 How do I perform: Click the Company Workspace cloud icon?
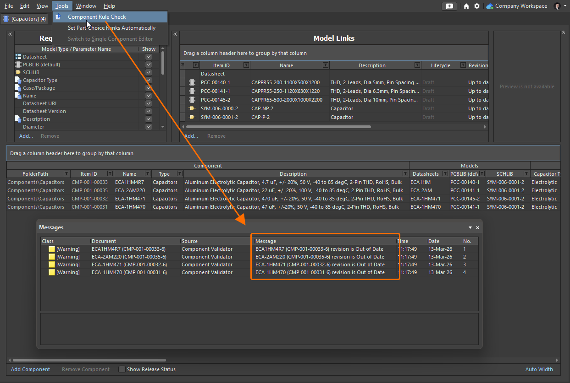click(490, 6)
